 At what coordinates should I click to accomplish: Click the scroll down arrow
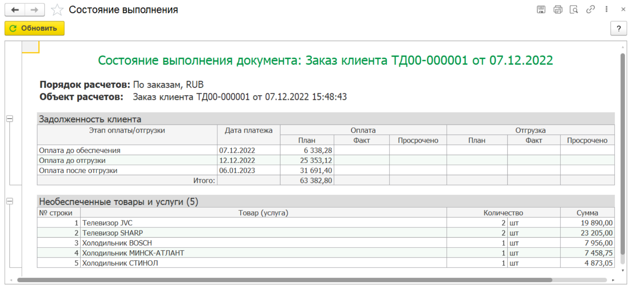623,271
